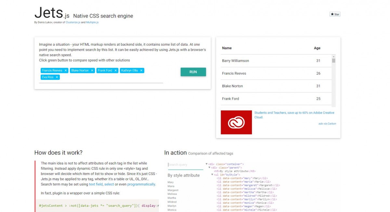This screenshot has width=390, height=212.
Task: Click the Jets.js logo title
Action: tap(52, 13)
